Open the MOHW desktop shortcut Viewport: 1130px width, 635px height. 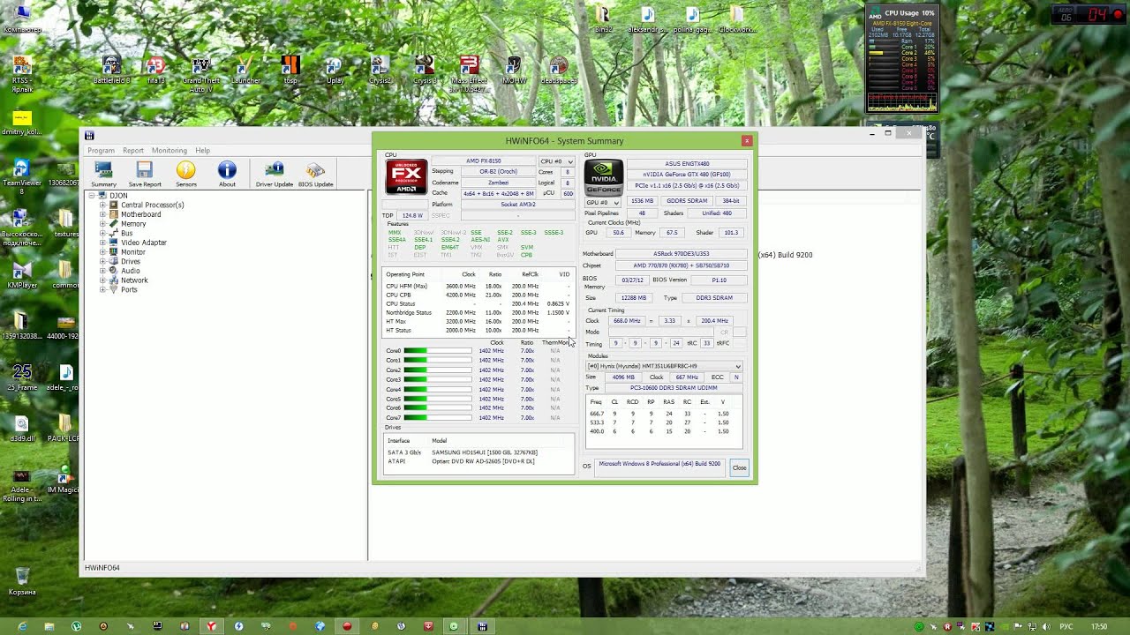pyautogui.click(x=514, y=70)
